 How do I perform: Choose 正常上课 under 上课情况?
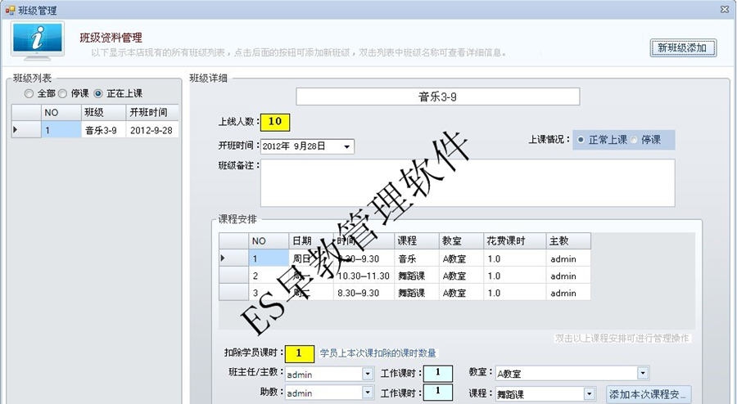tap(581, 140)
